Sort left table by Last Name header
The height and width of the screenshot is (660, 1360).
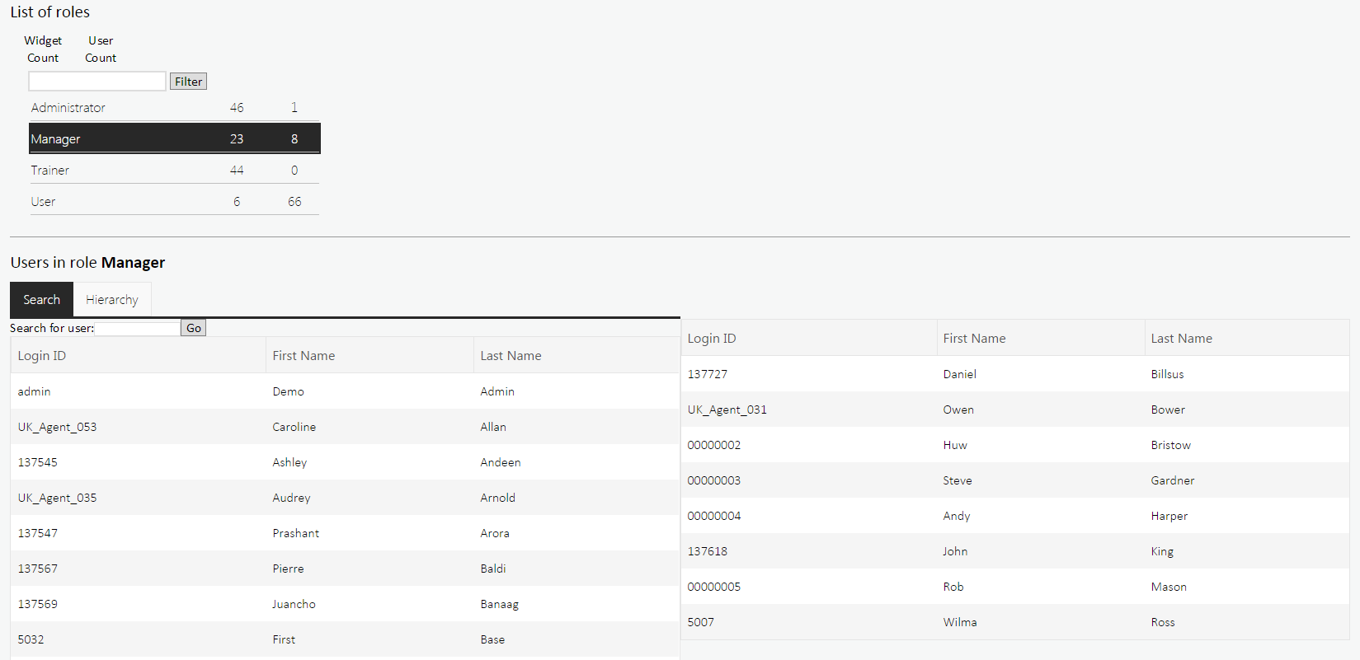coord(511,356)
